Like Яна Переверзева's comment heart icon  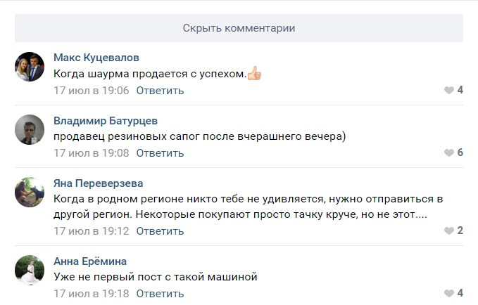(448, 231)
